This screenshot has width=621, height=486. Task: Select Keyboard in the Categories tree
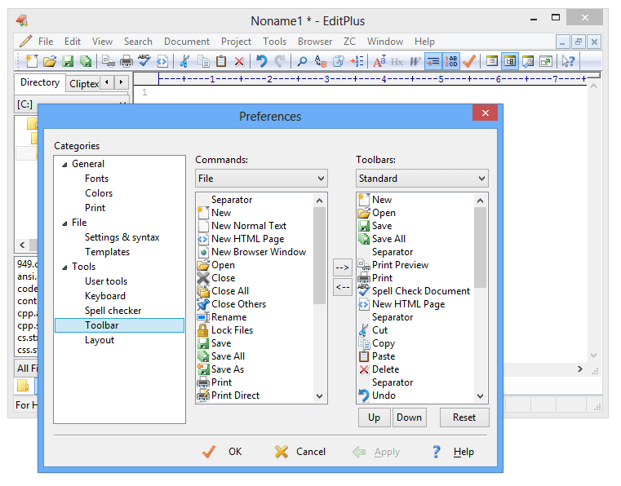105,296
